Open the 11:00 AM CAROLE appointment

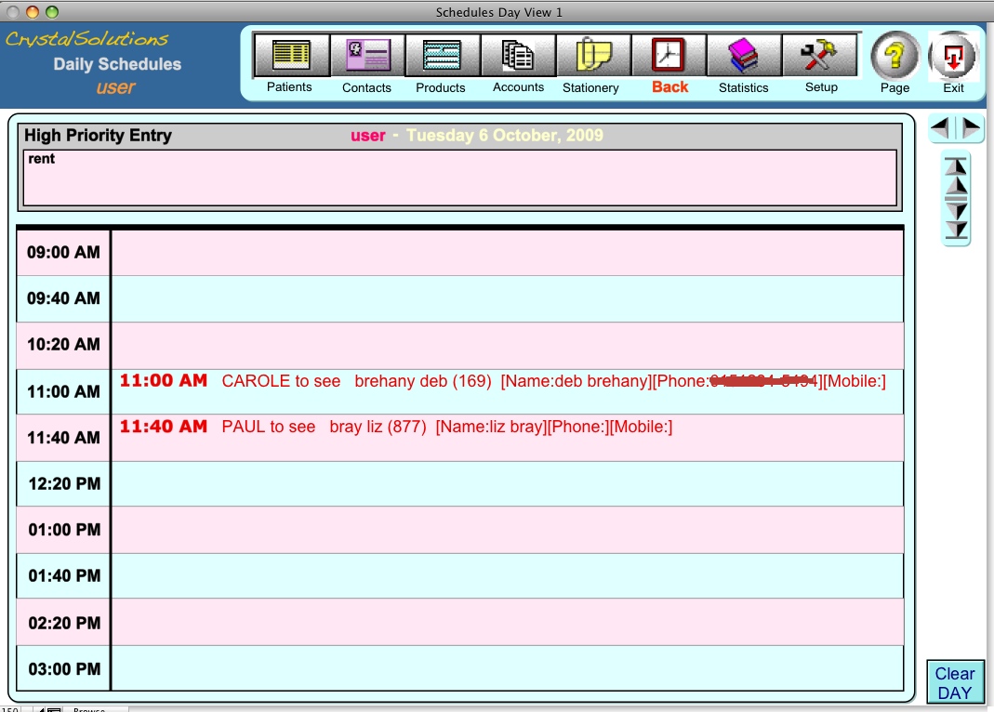507,391
